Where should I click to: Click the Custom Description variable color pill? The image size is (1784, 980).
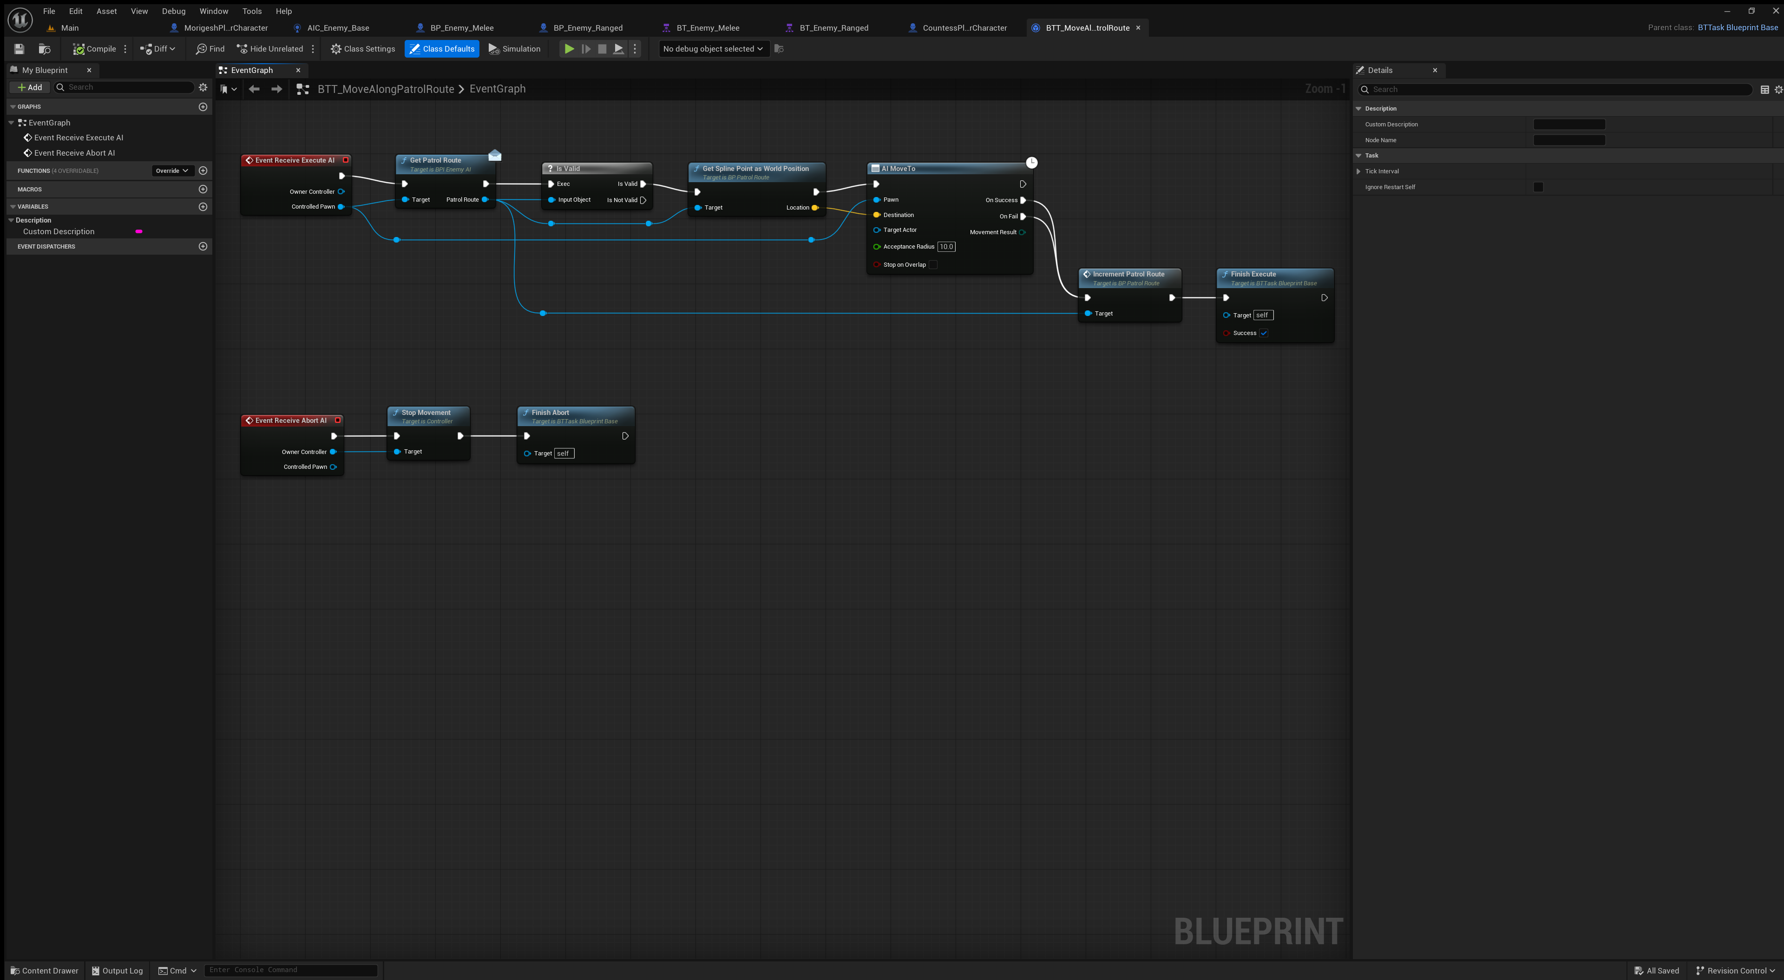click(138, 231)
